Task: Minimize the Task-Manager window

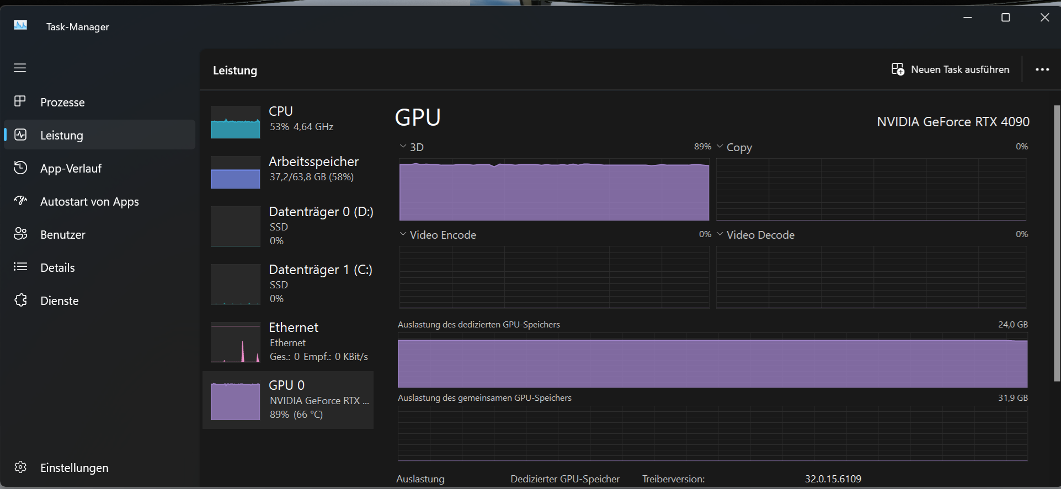Action: (x=968, y=18)
